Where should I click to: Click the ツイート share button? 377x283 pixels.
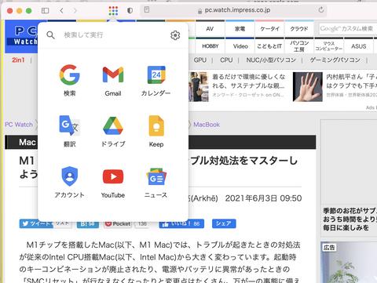36,223
